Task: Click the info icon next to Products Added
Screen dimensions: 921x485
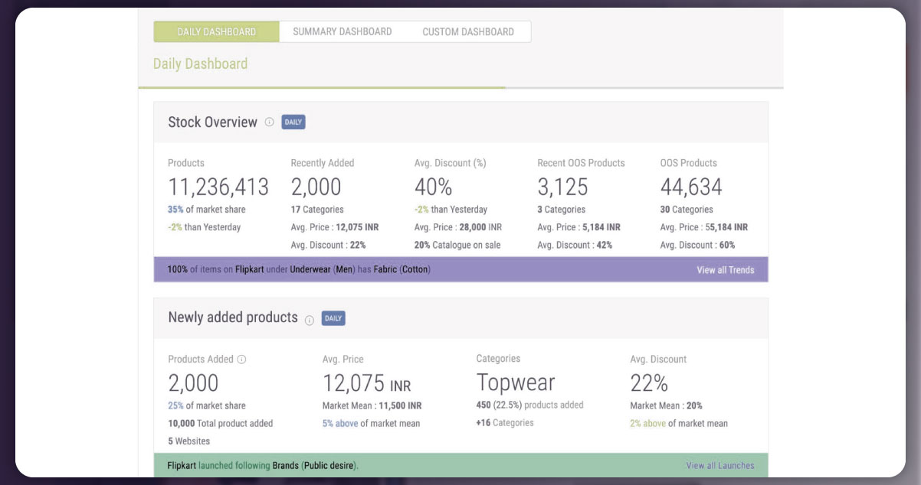Action: [241, 360]
